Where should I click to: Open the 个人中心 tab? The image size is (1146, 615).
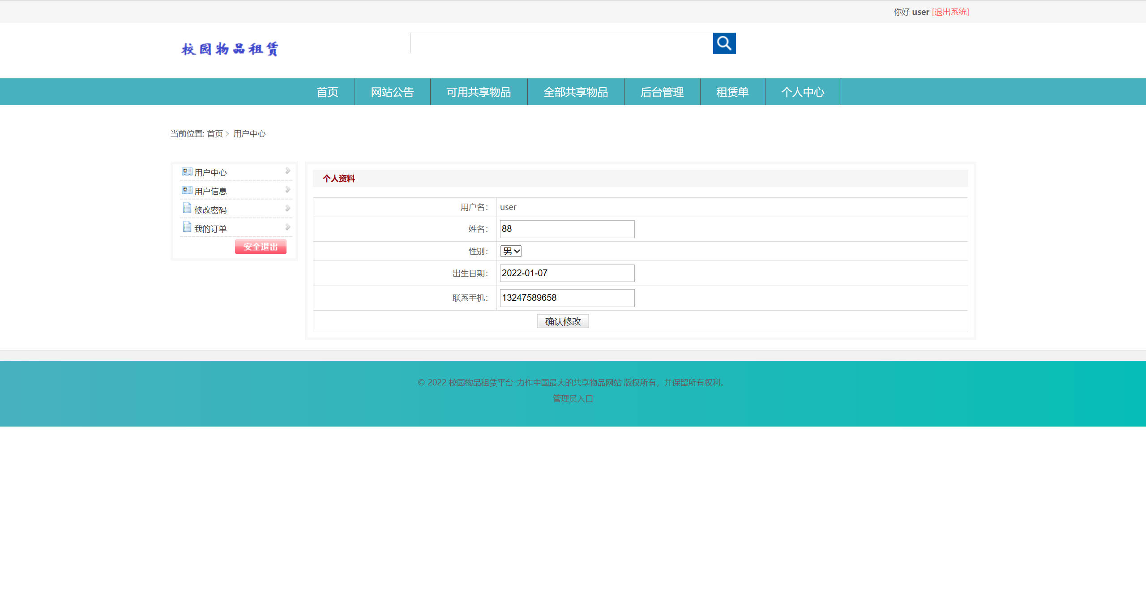tap(803, 92)
